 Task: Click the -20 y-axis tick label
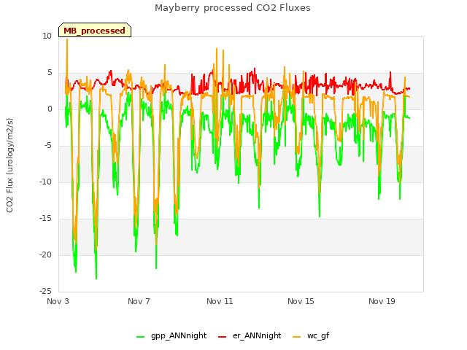46,254
